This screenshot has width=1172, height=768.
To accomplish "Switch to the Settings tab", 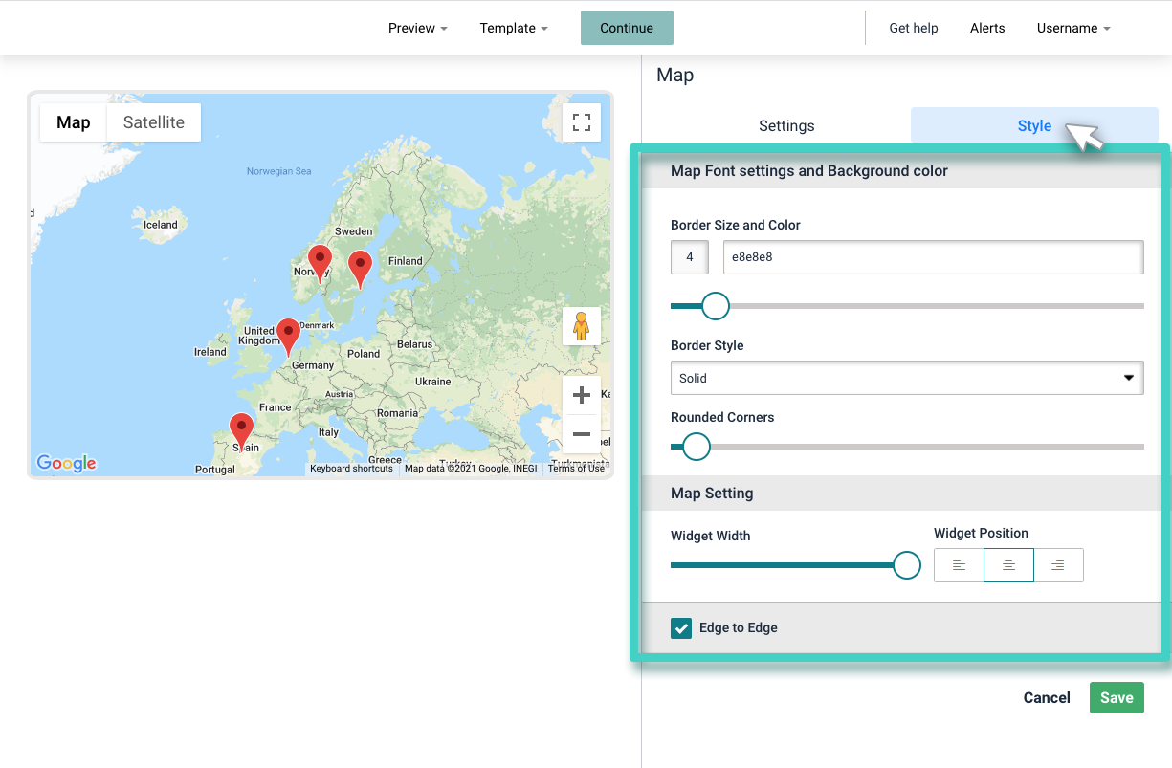I will [x=786, y=125].
